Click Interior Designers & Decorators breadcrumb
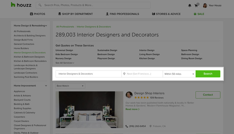The width and height of the screenshot is (234, 134). [94, 27]
